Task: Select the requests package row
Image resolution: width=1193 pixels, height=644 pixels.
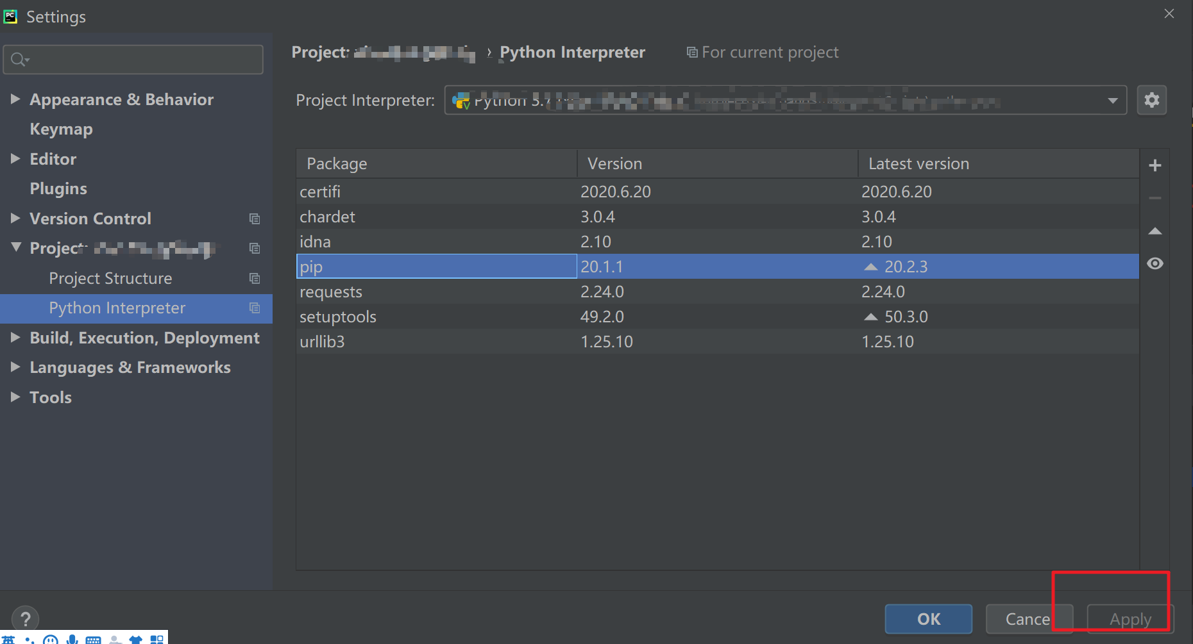Action: [718, 292]
